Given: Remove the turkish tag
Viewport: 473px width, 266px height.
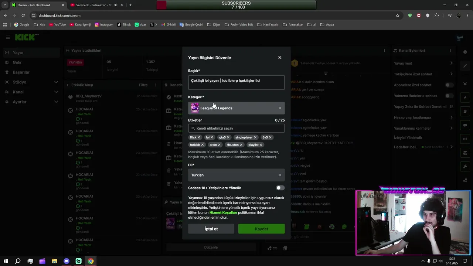Looking at the screenshot, I should point(203,145).
